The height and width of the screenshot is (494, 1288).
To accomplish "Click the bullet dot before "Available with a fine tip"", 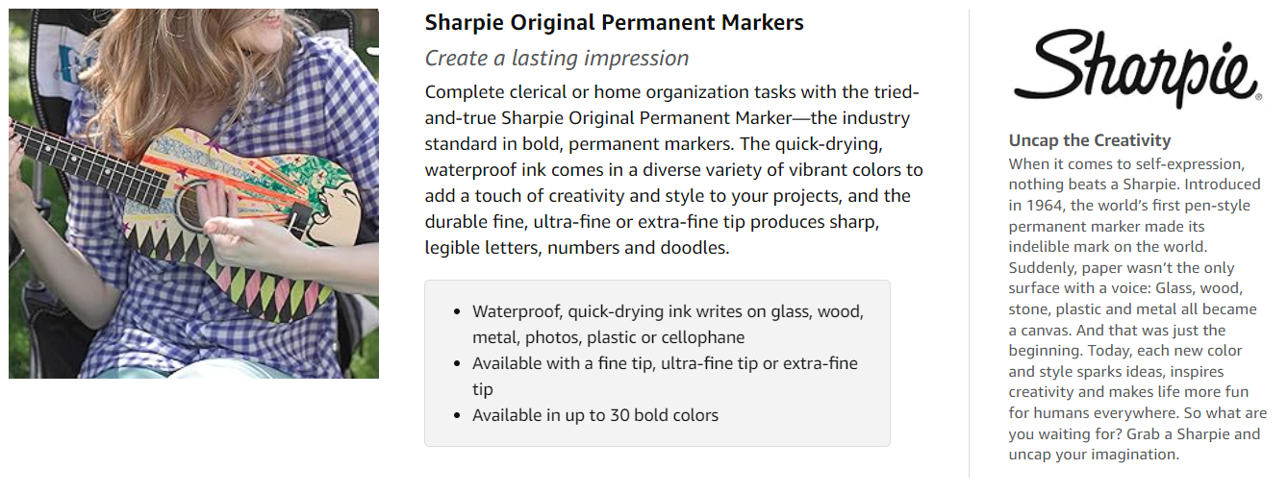I will pos(456,364).
